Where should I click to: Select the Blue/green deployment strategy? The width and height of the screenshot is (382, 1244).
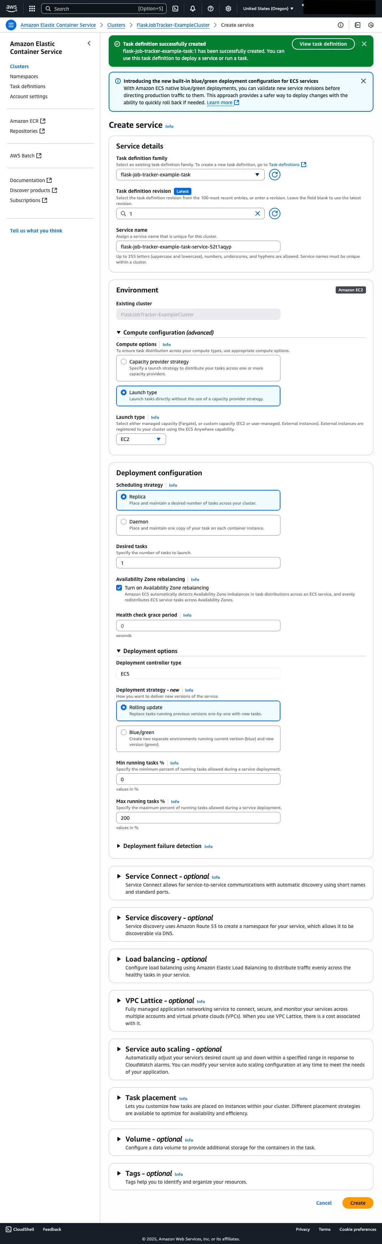(124, 732)
